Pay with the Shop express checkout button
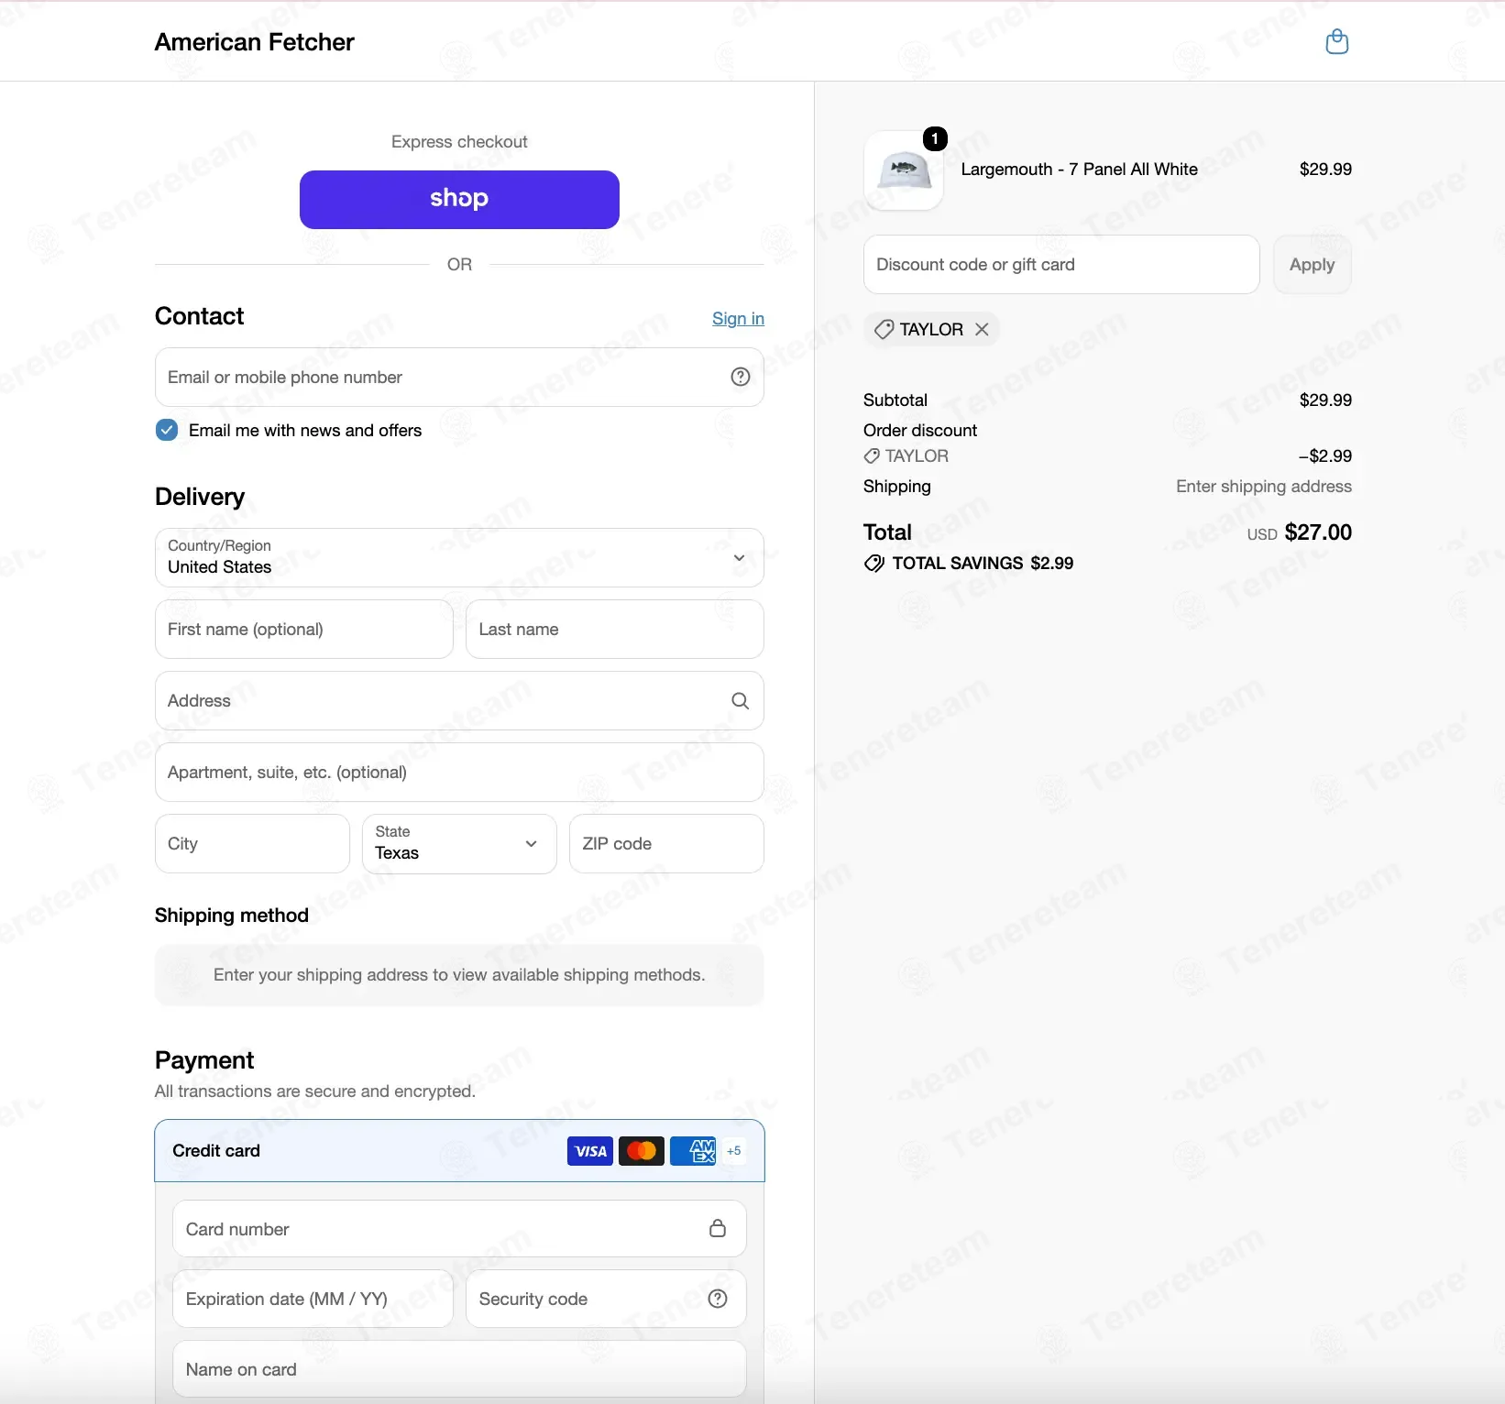The width and height of the screenshot is (1505, 1404). [459, 199]
